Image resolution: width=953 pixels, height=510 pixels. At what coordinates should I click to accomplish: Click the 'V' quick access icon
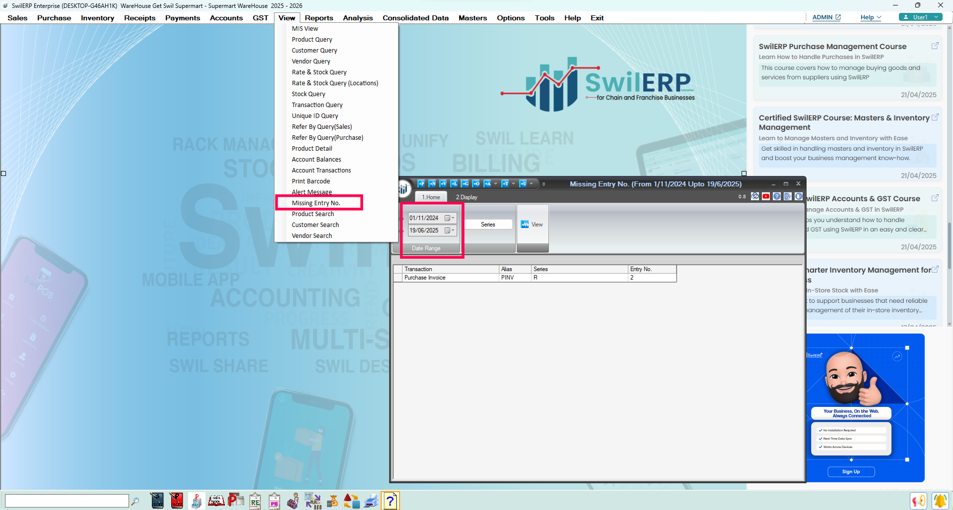(443, 184)
